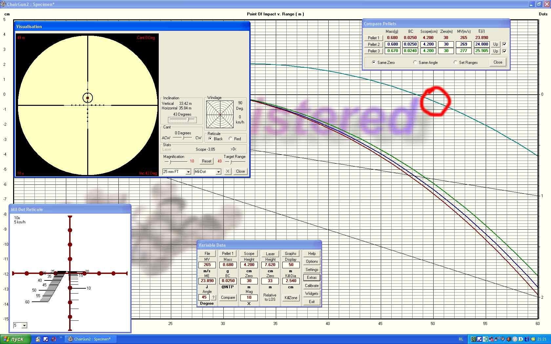Open the File menu in Variable Data
This screenshot has width=551, height=344.
207,254
